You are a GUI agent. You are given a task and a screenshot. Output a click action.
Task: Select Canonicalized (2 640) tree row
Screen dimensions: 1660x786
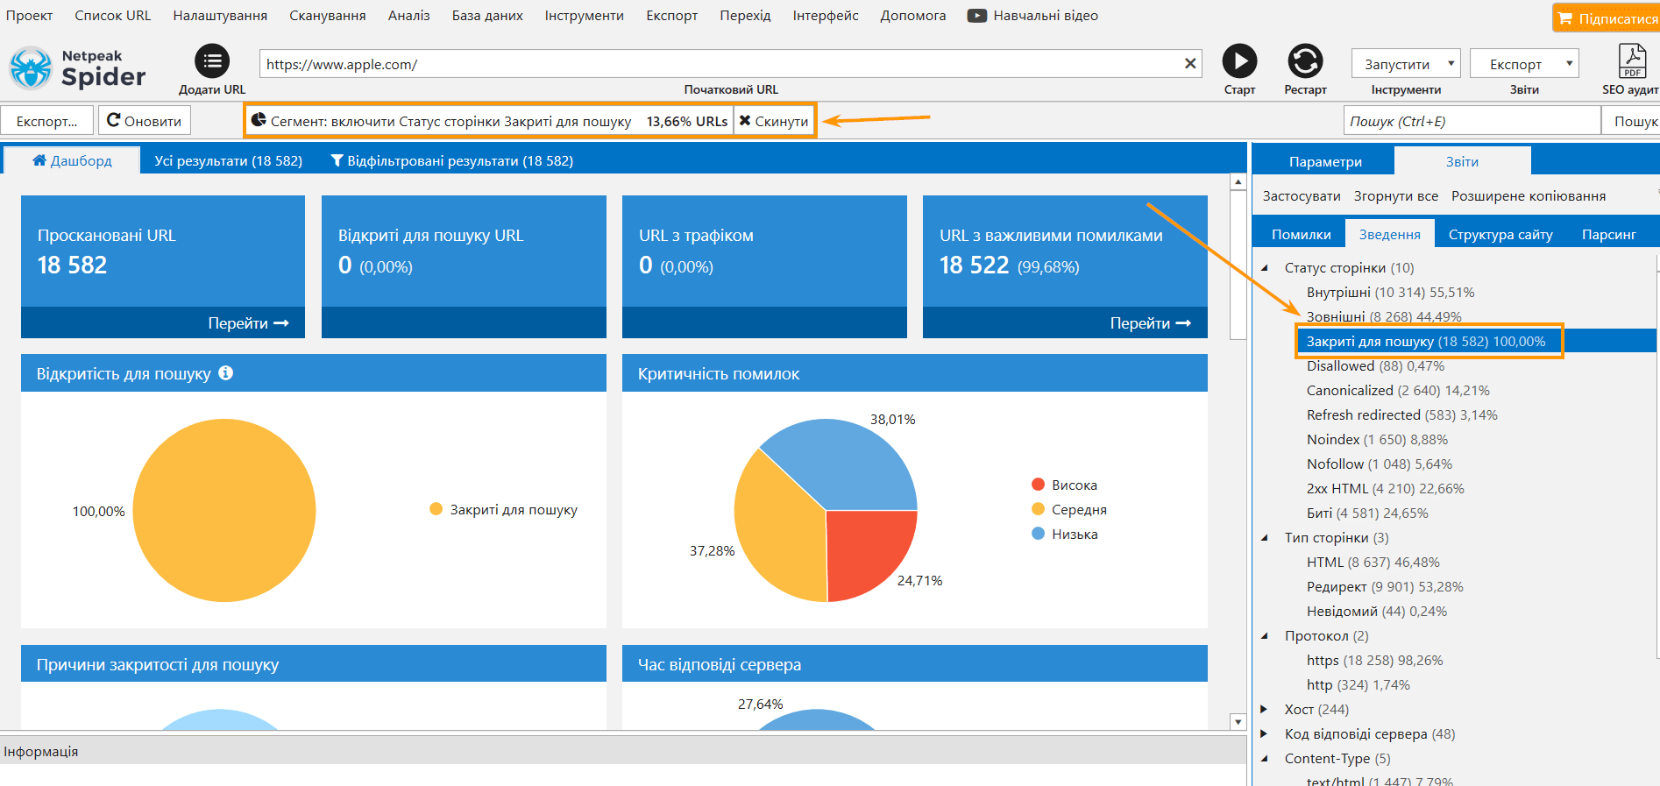click(x=1398, y=391)
